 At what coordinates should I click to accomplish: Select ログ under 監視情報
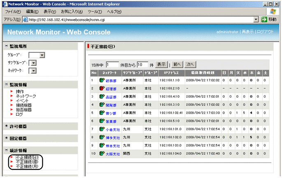pos(19,114)
